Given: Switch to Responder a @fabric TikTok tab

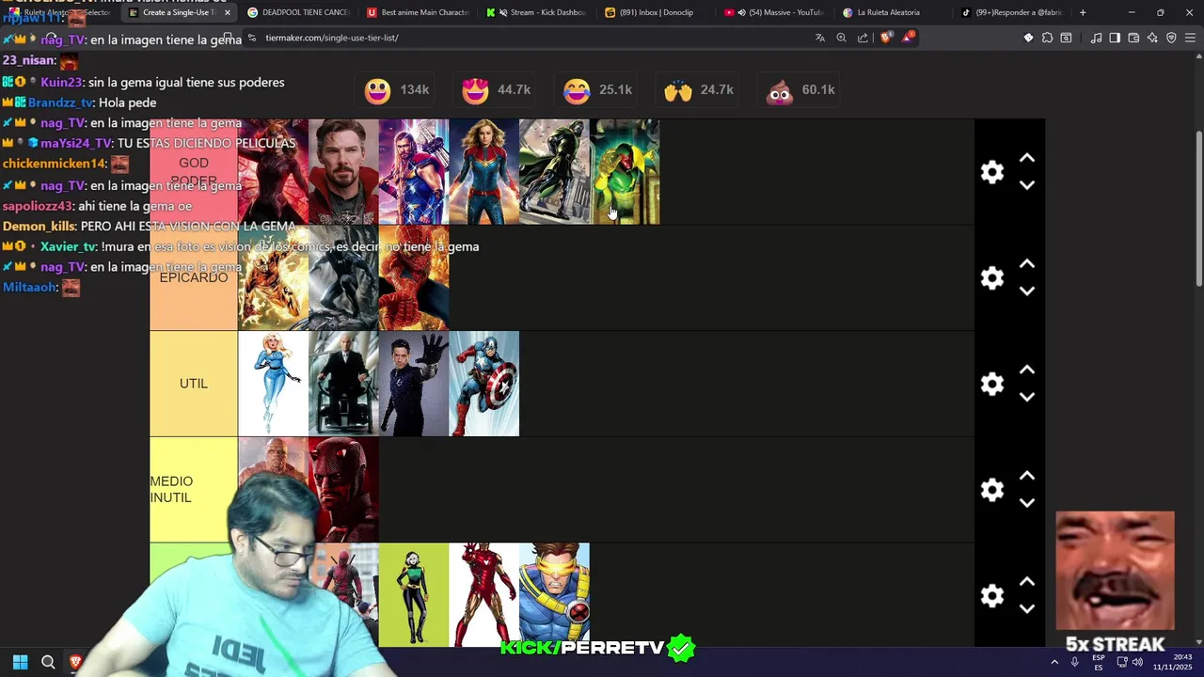Looking at the screenshot, I should coord(1015,12).
